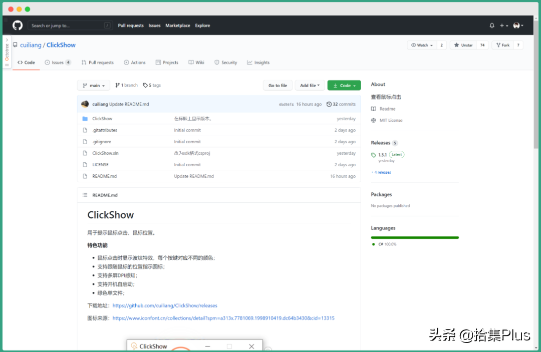Open Explore in top navigation

click(x=202, y=26)
